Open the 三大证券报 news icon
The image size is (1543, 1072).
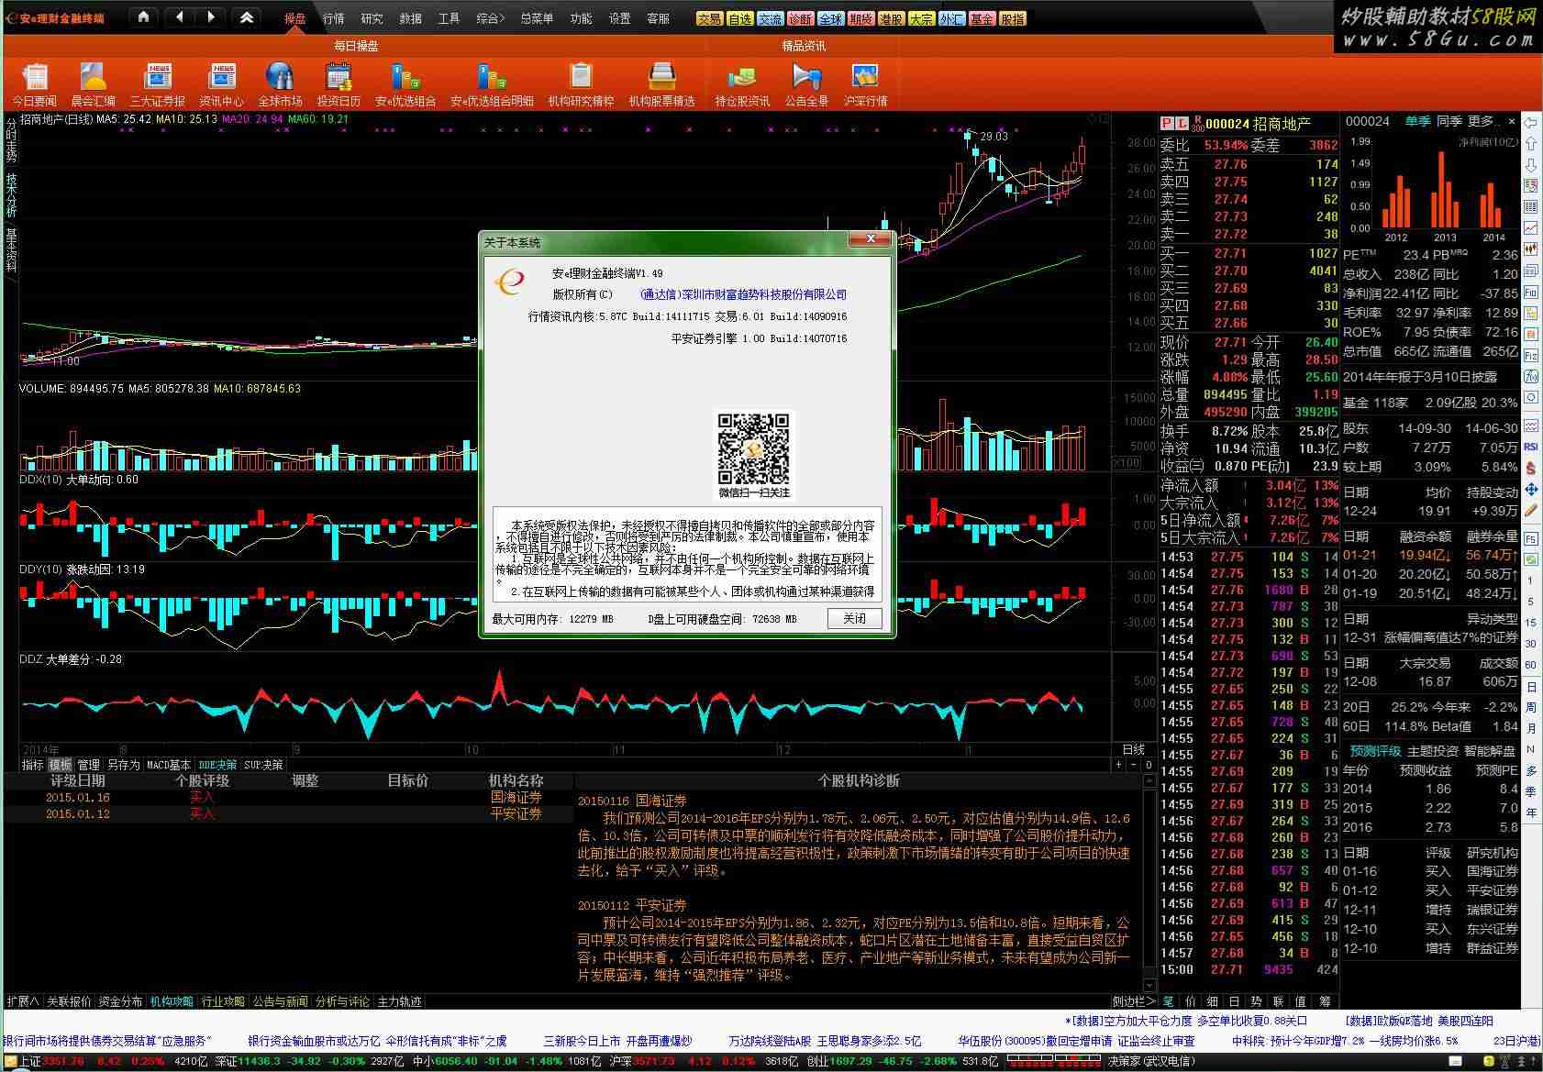(158, 84)
